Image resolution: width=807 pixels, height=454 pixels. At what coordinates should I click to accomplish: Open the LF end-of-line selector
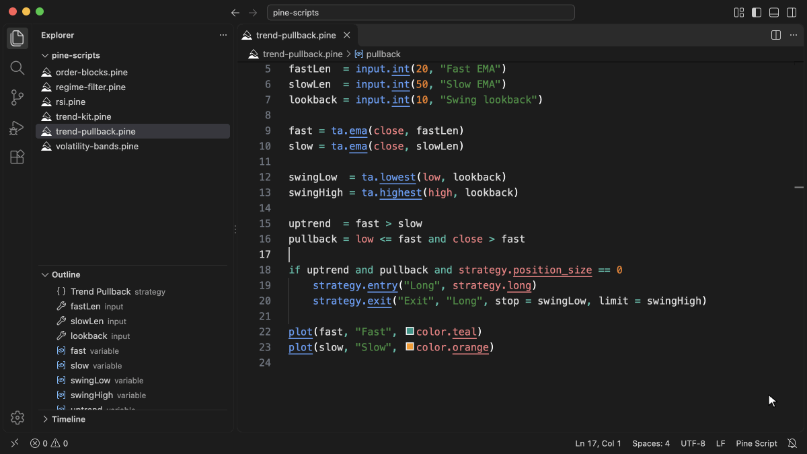720,443
